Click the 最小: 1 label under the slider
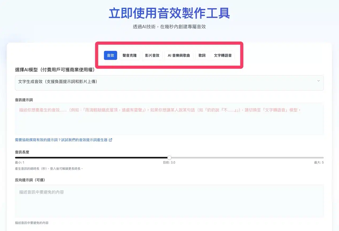Image resolution: width=339 pixels, height=231 pixels. 20,163
